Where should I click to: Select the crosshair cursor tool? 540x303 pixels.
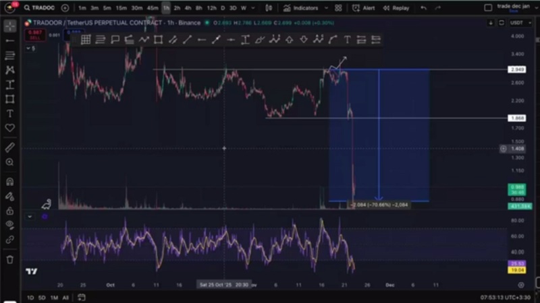click(x=9, y=26)
